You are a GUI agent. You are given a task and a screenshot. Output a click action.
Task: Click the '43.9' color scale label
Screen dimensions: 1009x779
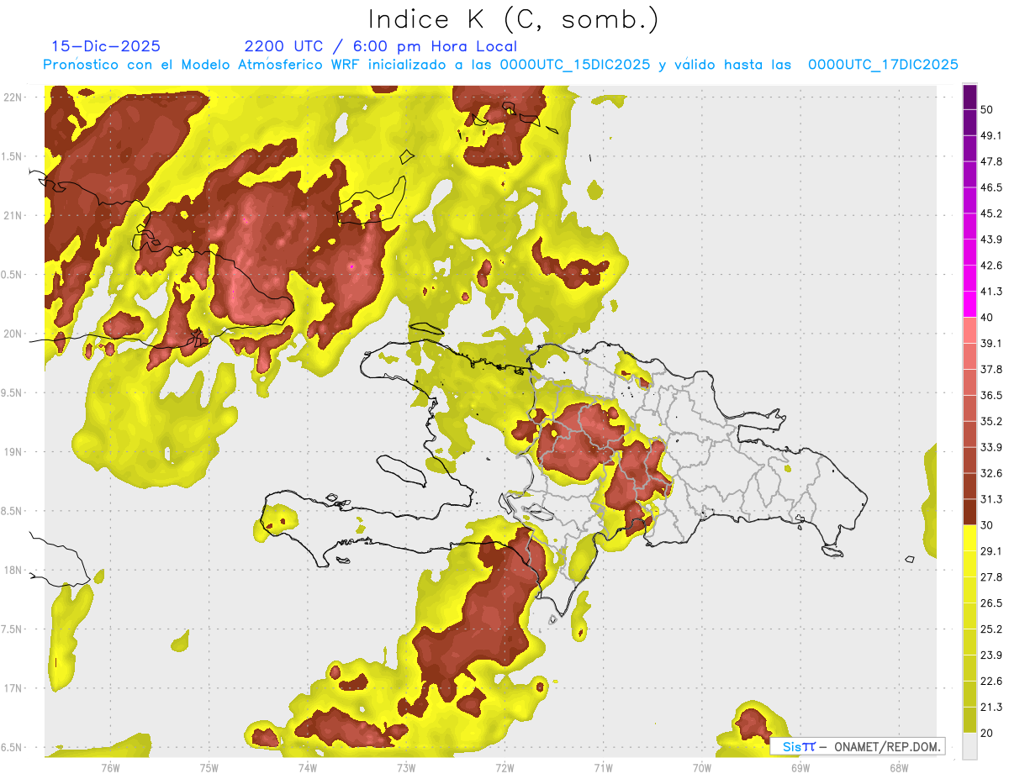coord(991,239)
